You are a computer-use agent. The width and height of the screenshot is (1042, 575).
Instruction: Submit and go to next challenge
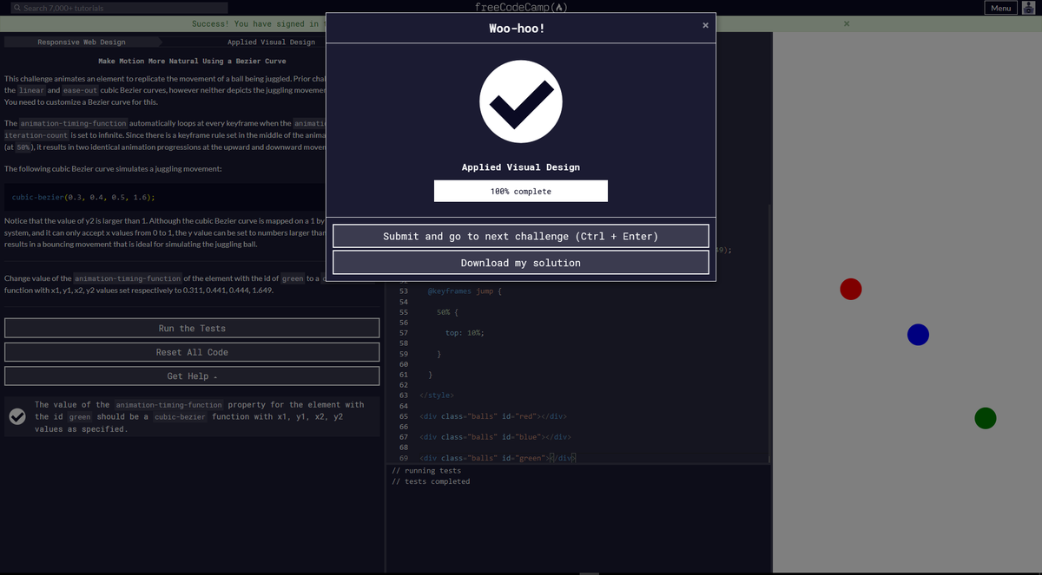[x=521, y=236]
